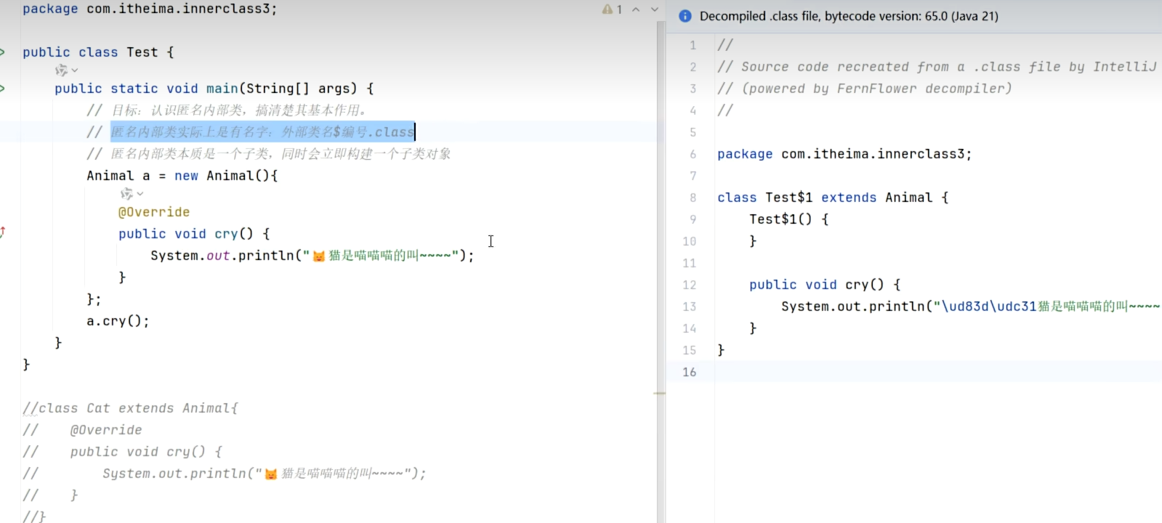1162x523 pixels.
Task: Click line number 8 in decompiled gutter
Action: click(693, 198)
